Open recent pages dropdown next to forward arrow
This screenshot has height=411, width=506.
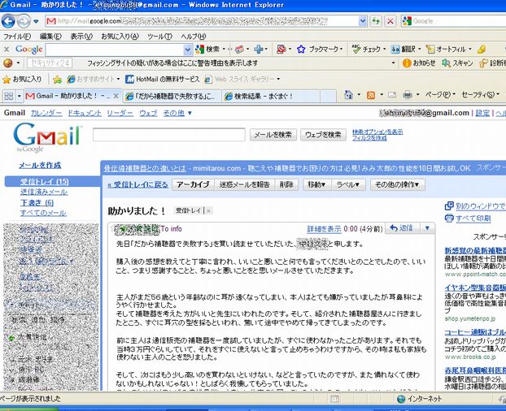point(36,22)
